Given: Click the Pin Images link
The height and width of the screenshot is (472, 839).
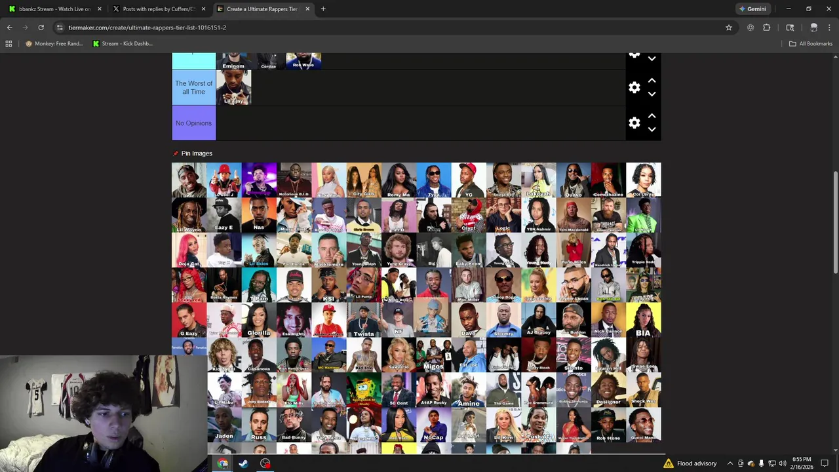Looking at the screenshot, I should point(197,153).
